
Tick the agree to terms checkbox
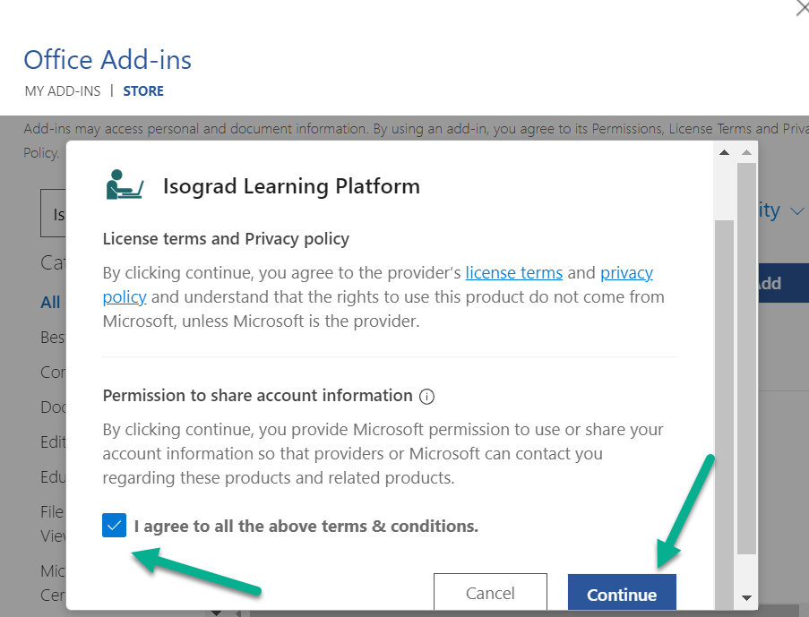pyautogui.click(x=114, y=525)
